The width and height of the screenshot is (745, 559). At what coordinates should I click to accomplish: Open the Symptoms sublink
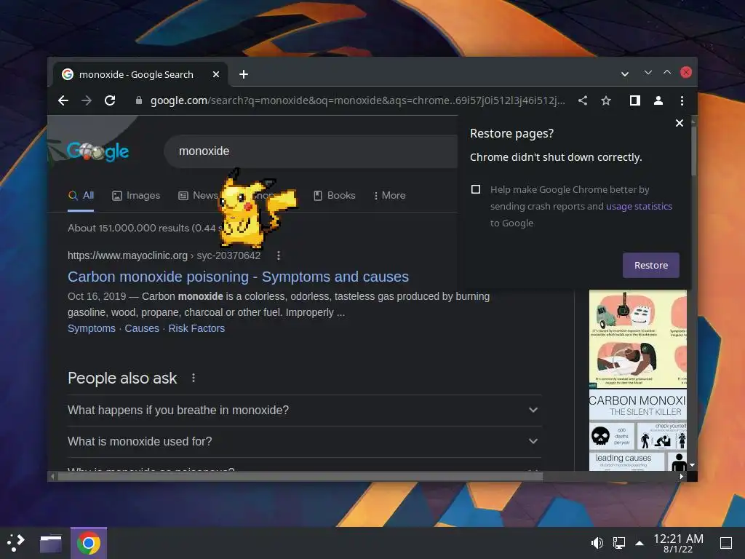(91, 328)
